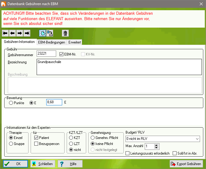Confirm with the OK button
The image size is (206, 169).
point(16,164)
